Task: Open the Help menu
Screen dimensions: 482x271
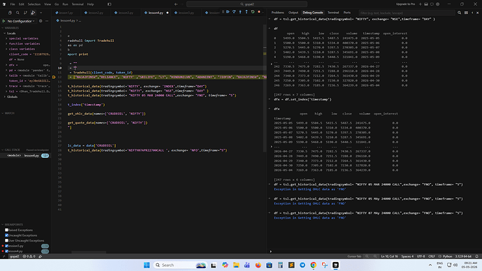Action: pos(90,4)
